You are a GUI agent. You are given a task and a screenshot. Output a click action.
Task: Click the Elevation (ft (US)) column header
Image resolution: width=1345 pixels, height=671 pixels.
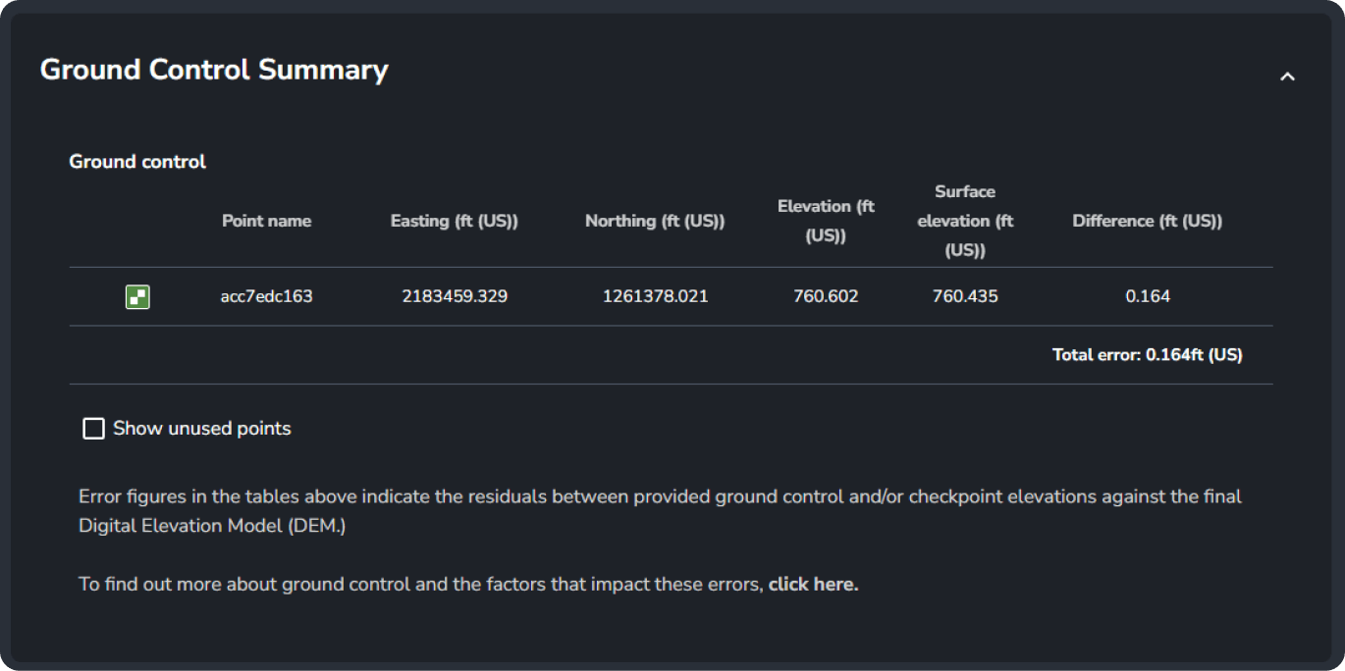(826, 221)
